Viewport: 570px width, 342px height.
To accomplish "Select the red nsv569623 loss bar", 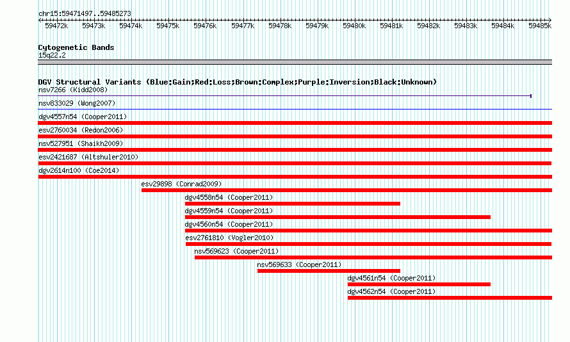I will pos(373,257).
